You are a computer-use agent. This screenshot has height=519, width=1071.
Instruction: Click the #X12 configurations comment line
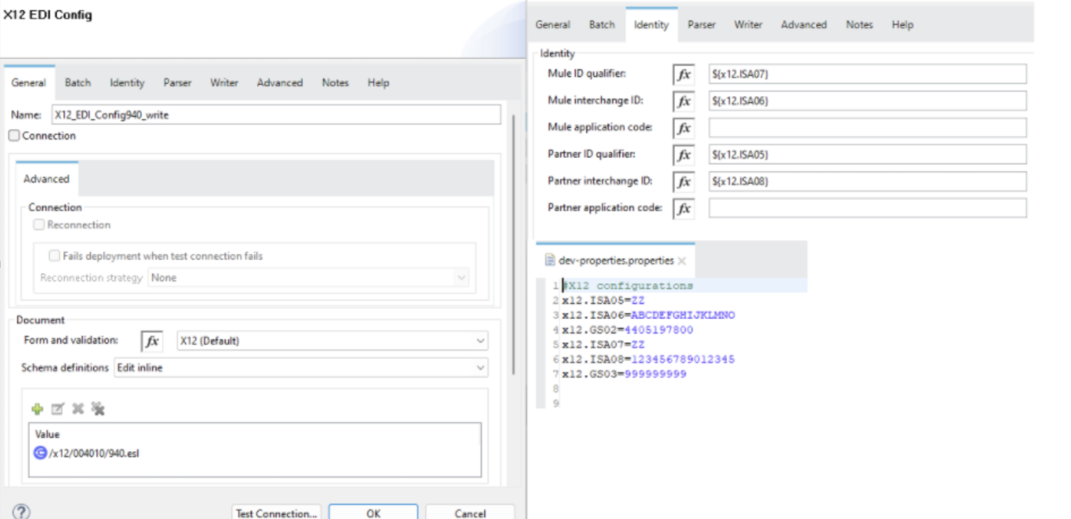tap(628, 286)
